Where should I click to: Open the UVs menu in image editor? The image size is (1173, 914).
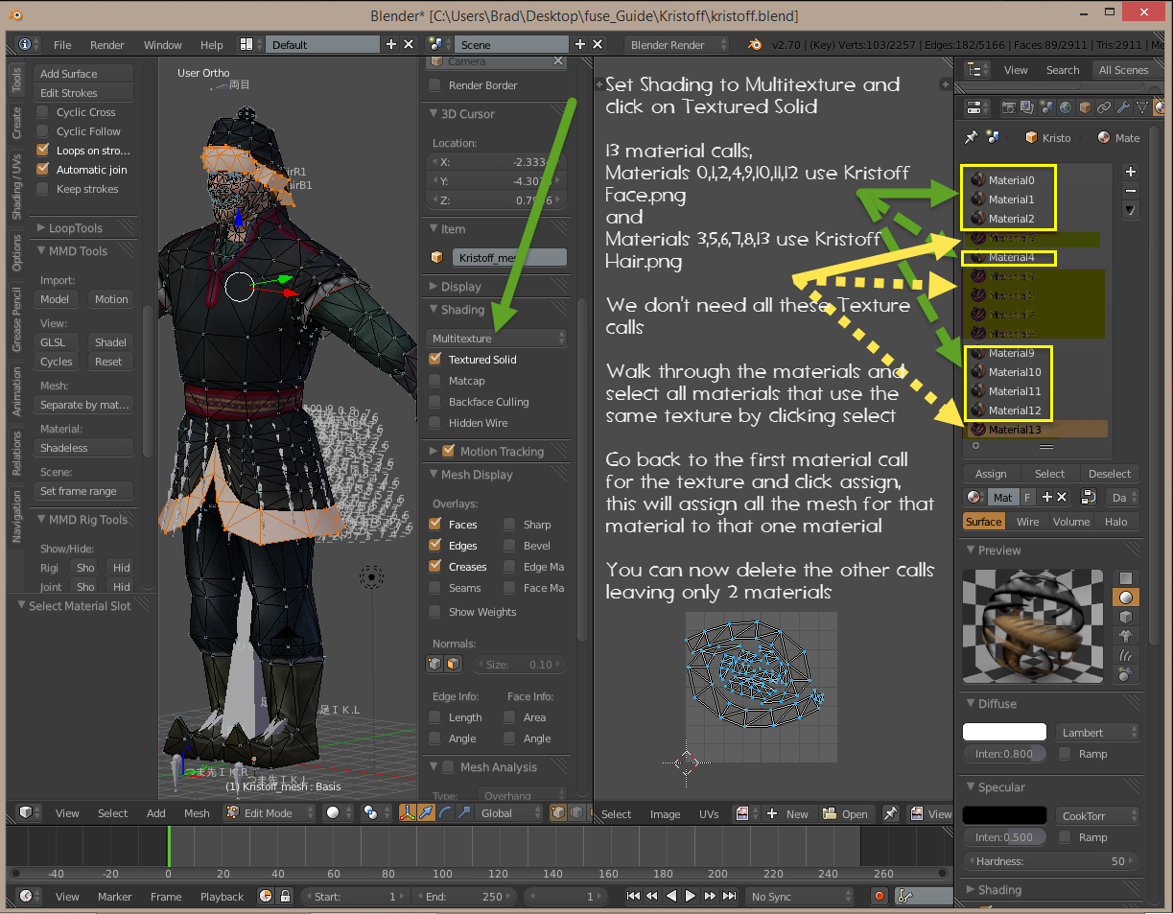pos(709,814)
